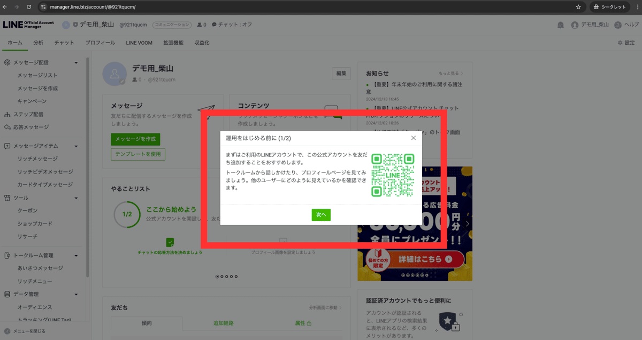
Task: Open リッチメッセージ in sidebar
Action: [x=37, y=159]
